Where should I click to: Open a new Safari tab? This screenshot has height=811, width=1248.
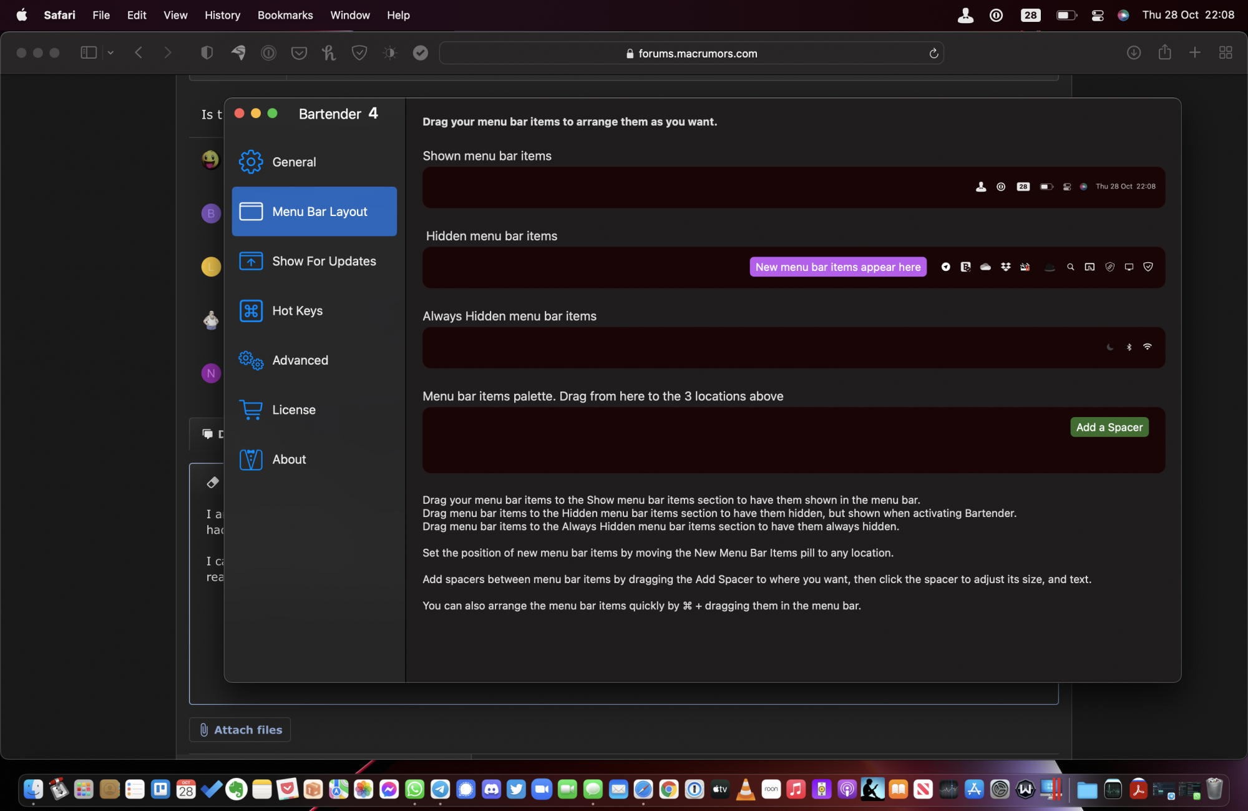pos(1194,52)
